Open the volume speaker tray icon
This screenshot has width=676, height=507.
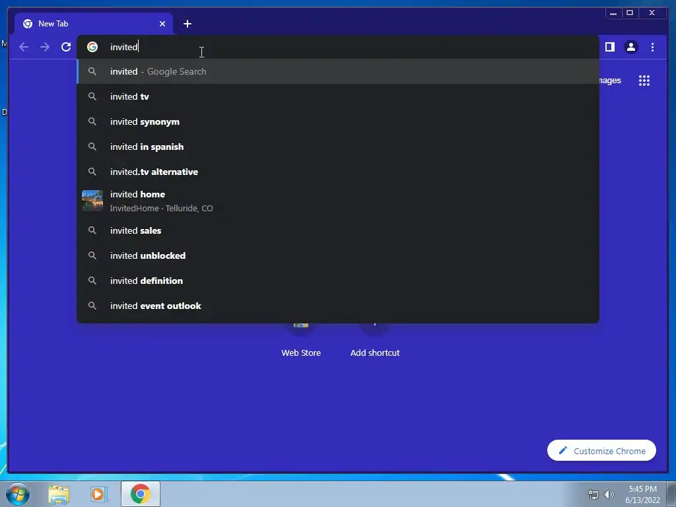(x=609, y=494)
